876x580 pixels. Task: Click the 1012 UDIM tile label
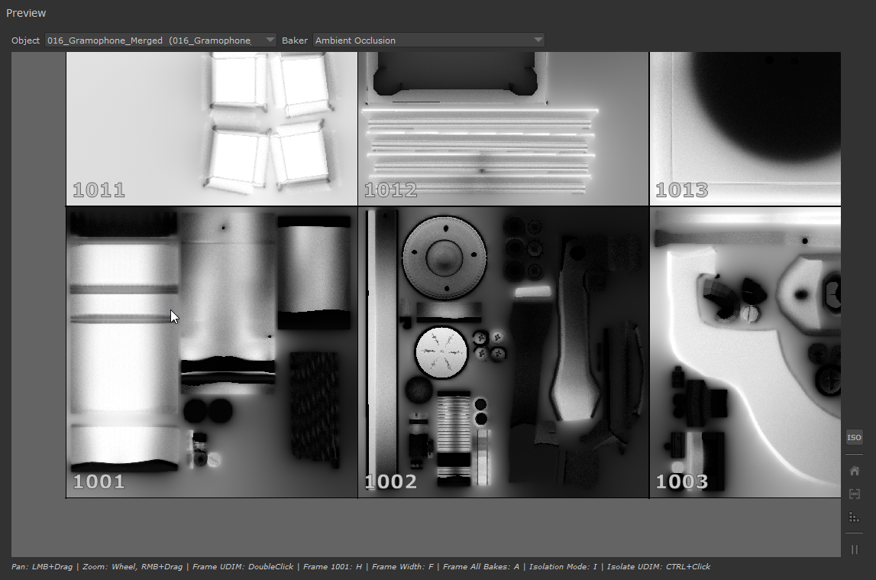point(390,190)
